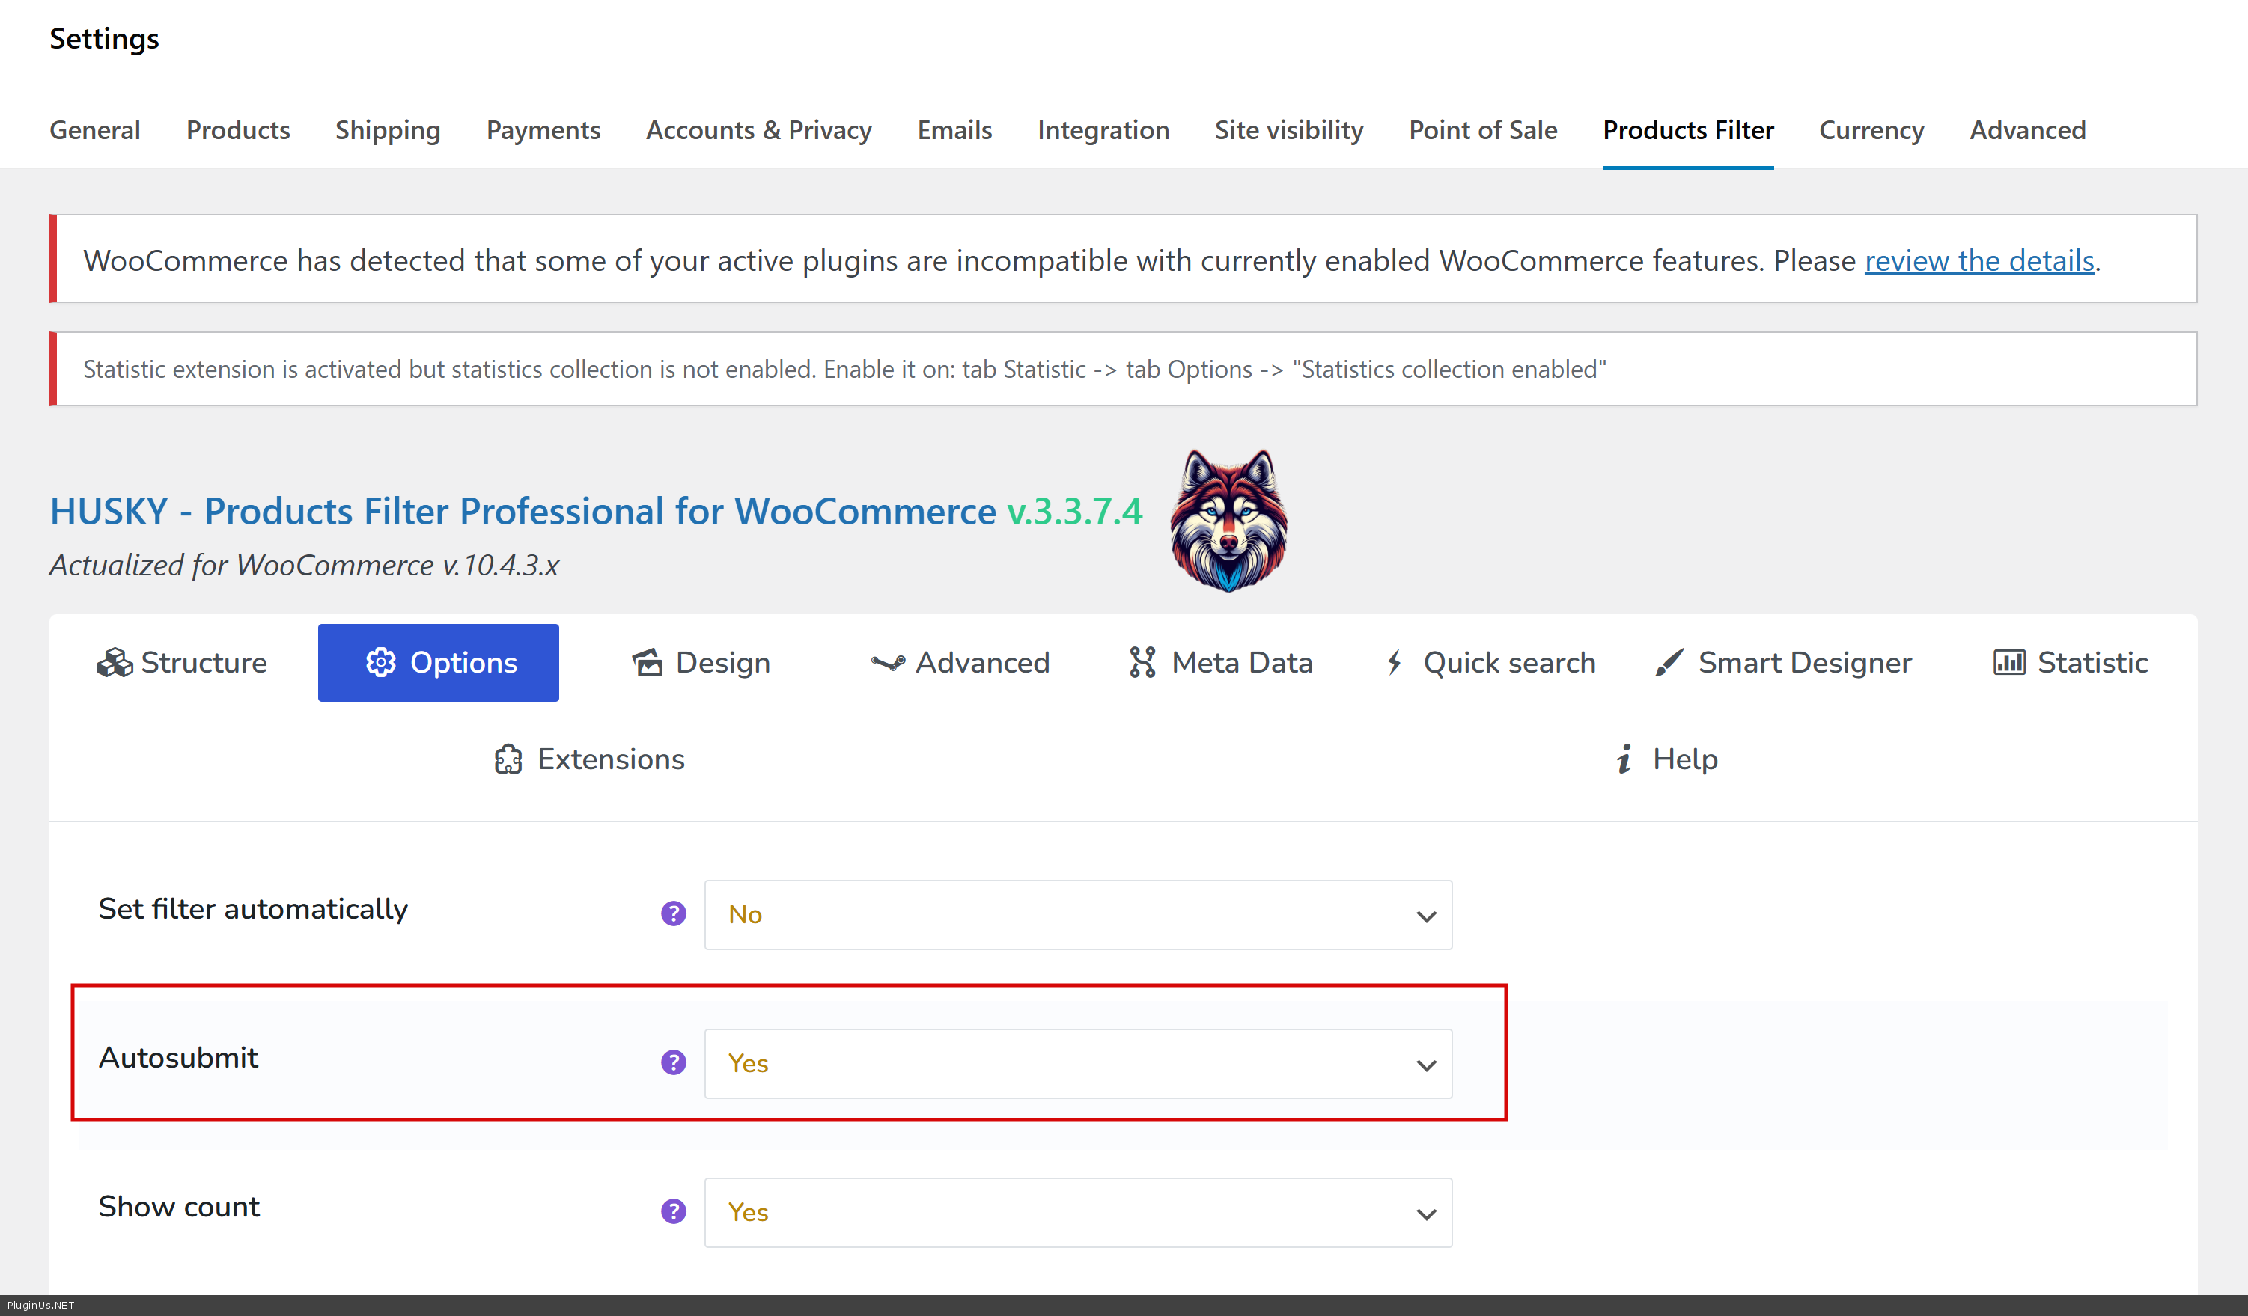Open the Show count dropdown
Viewport: 2248px width, 1316px height.
coord(1078,1213)
